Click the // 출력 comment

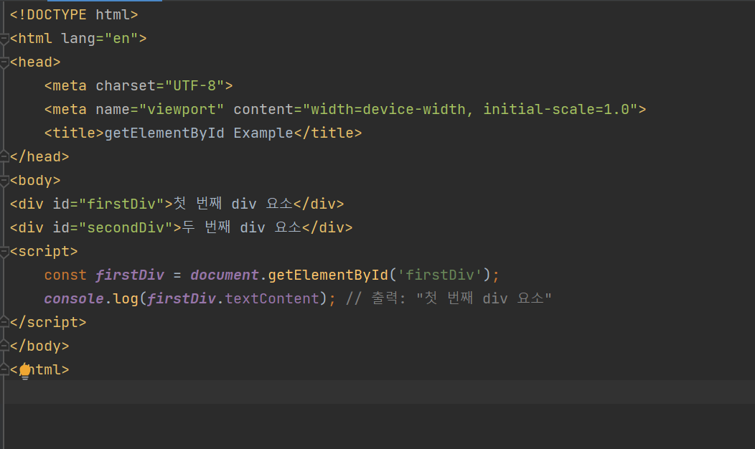(449, 298)
